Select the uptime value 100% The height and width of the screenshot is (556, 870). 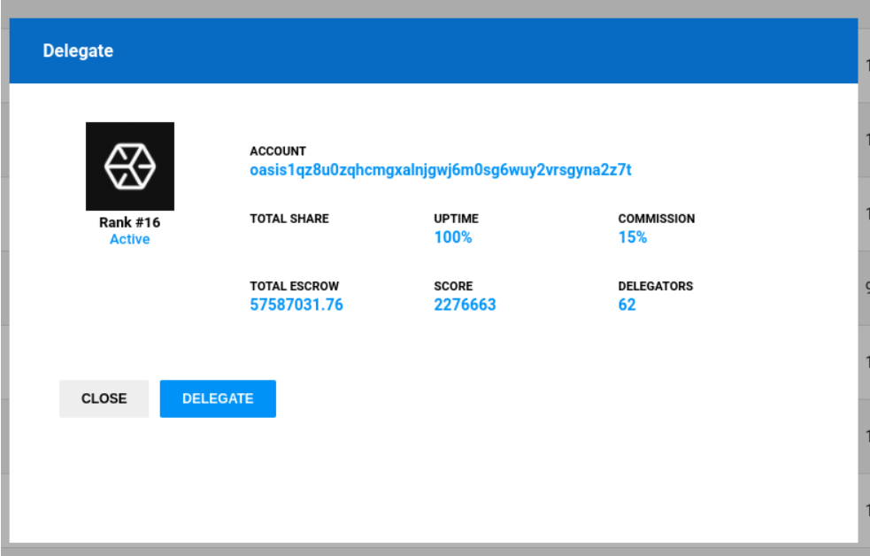(x=453, y=237)
